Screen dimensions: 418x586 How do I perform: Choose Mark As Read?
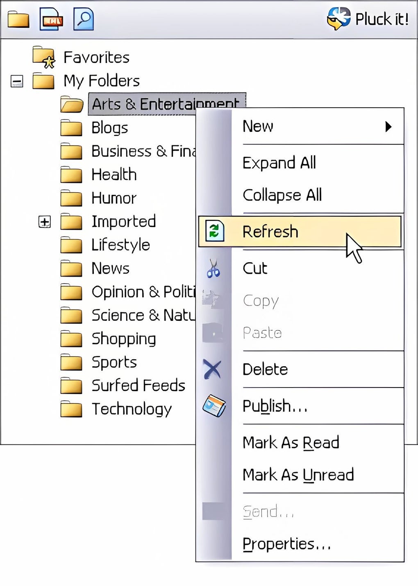[291, 443]
